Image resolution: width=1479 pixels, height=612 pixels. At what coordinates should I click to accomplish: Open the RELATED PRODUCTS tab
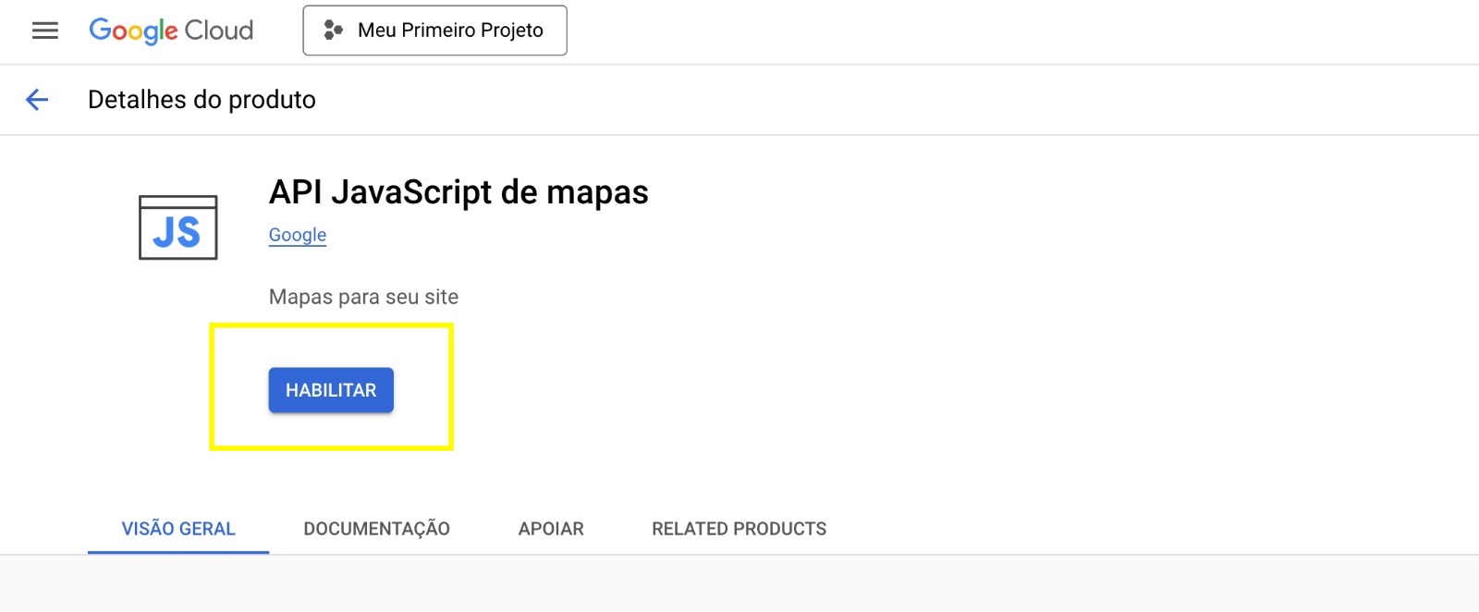click(x=739, y=529)
